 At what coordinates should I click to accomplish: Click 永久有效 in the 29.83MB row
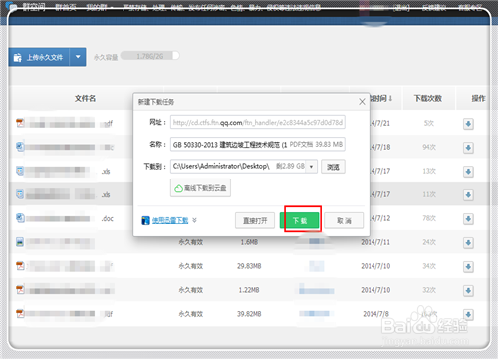pos(191,266)
